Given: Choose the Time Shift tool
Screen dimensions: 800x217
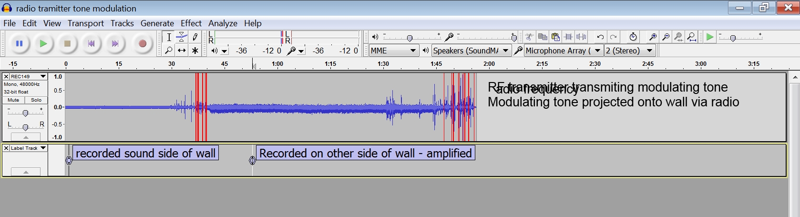Looking at the screenshot, I should coord(182,50).
